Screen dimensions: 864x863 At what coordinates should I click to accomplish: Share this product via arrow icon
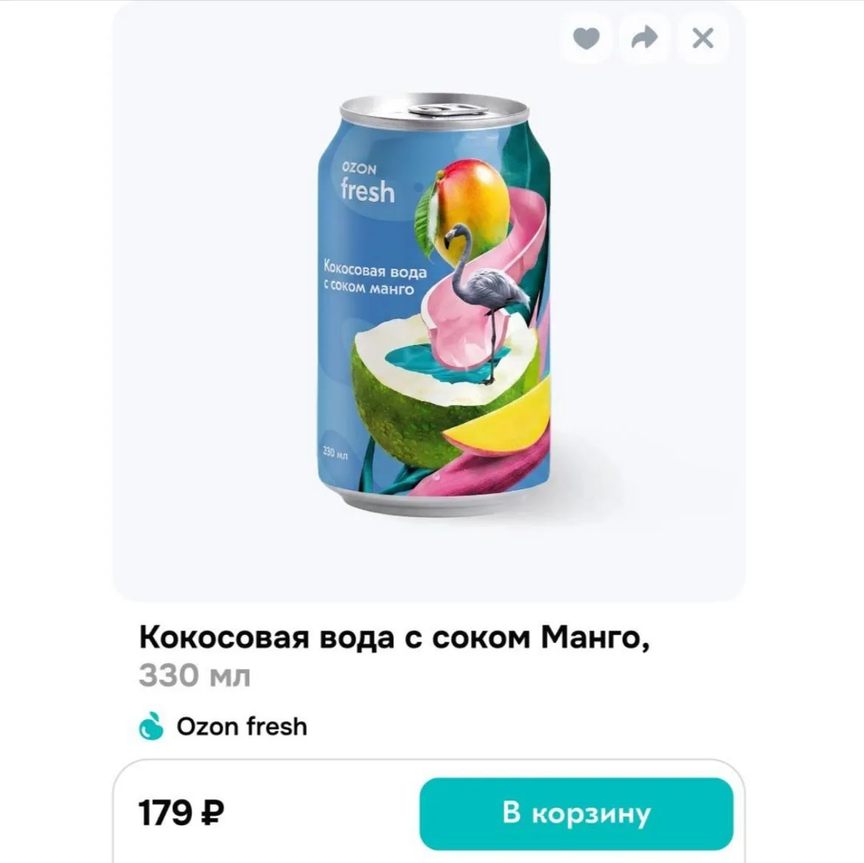(644, 38)
